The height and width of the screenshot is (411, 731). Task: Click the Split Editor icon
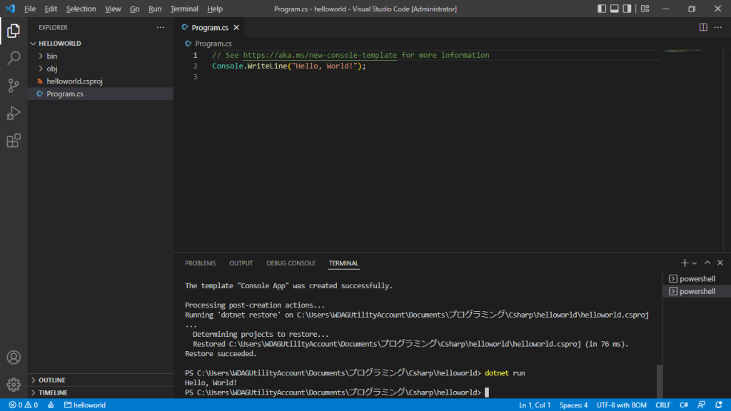(705, 26)
